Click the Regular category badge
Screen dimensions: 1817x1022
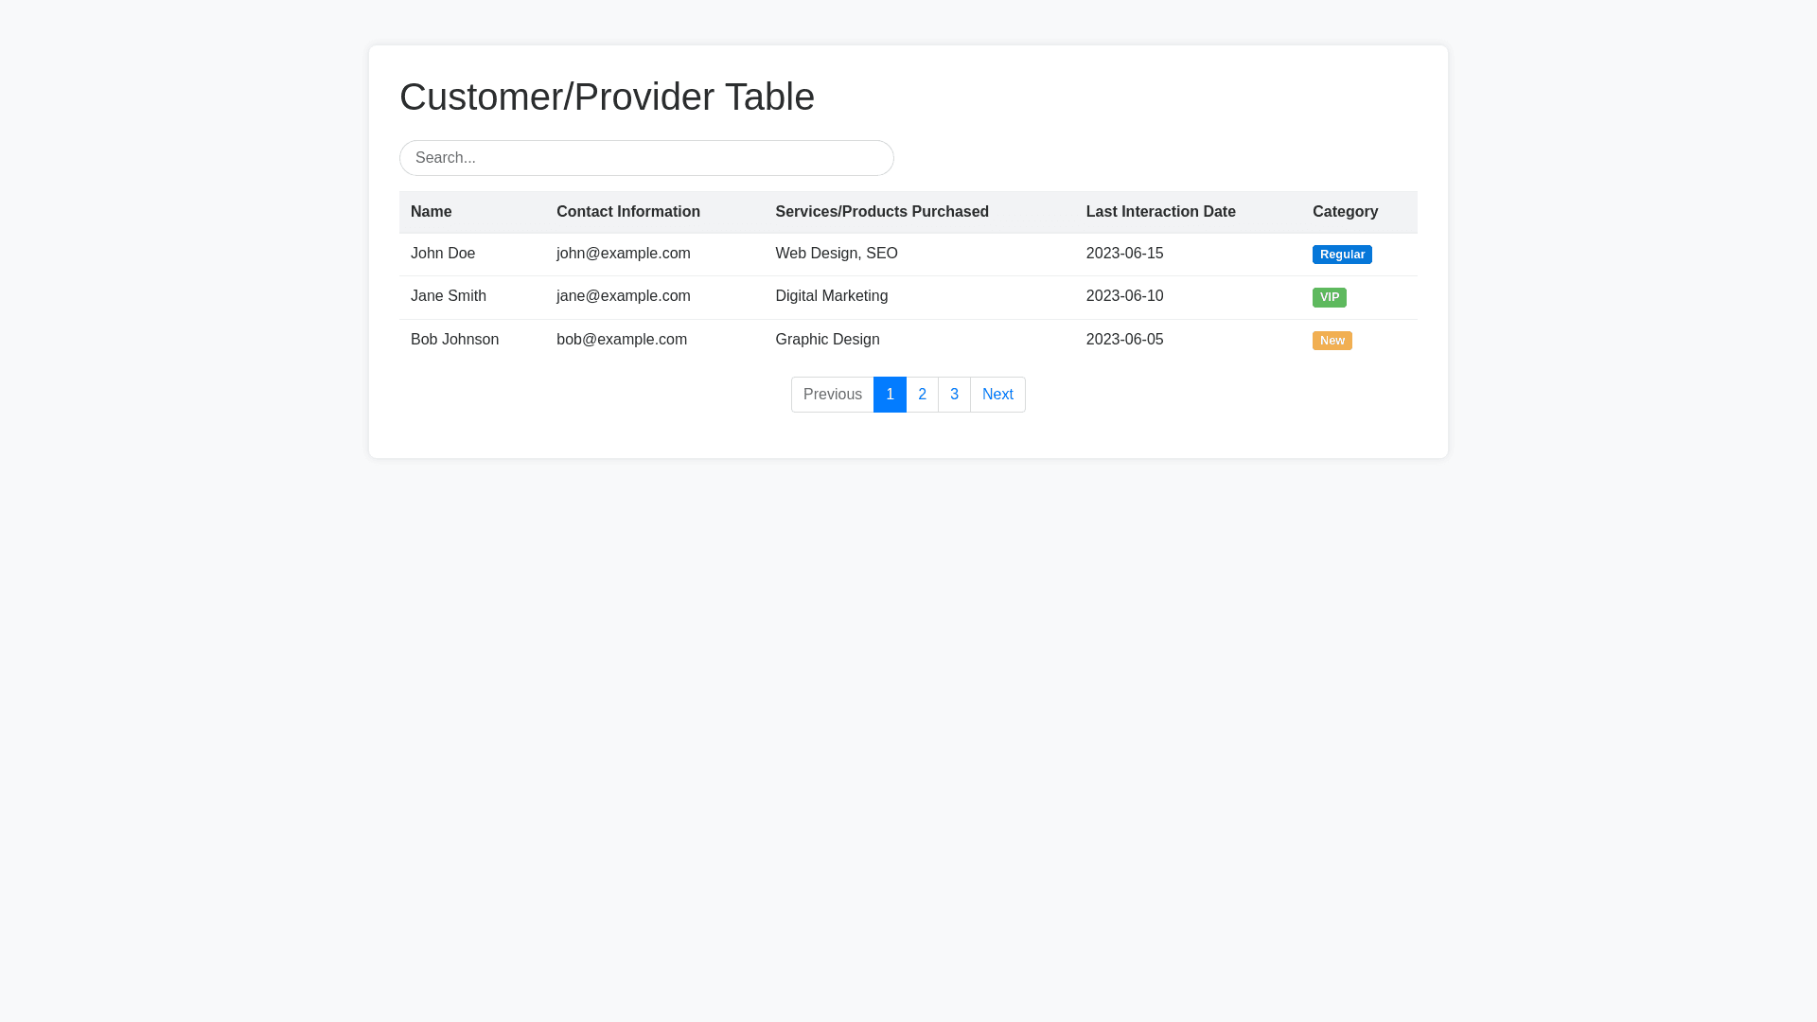coord(1341,255)
